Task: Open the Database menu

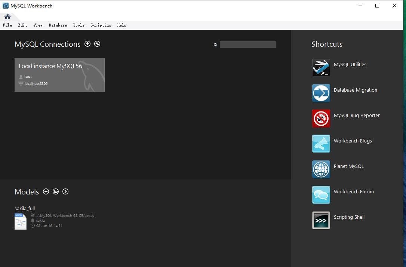Action: [x=58, y=25]
